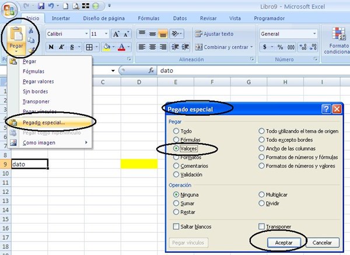Choose the Multiplicar operation
The image size is (350, 255).
[261, 195]
